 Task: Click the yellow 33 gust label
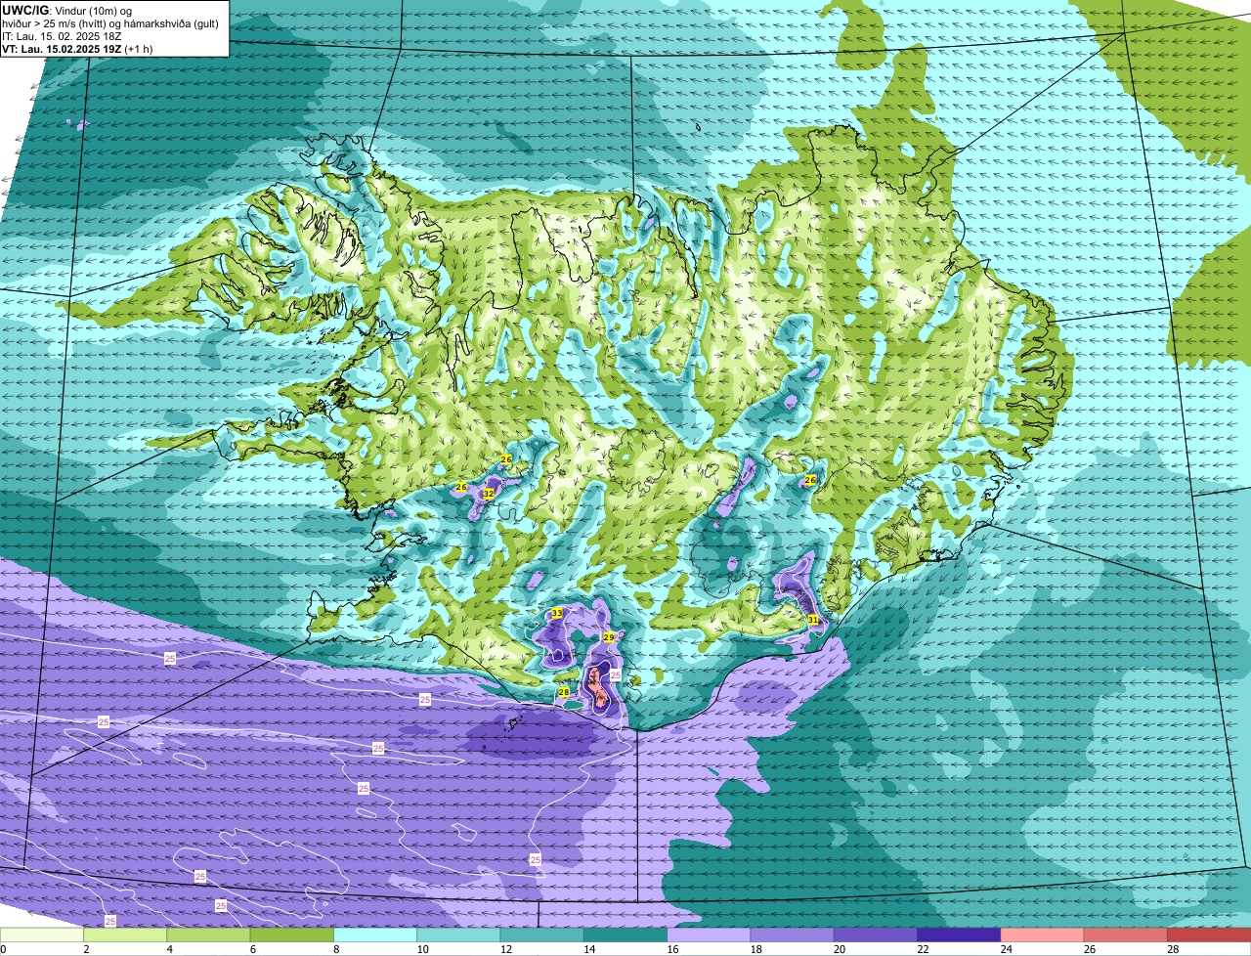pos(557,613)
